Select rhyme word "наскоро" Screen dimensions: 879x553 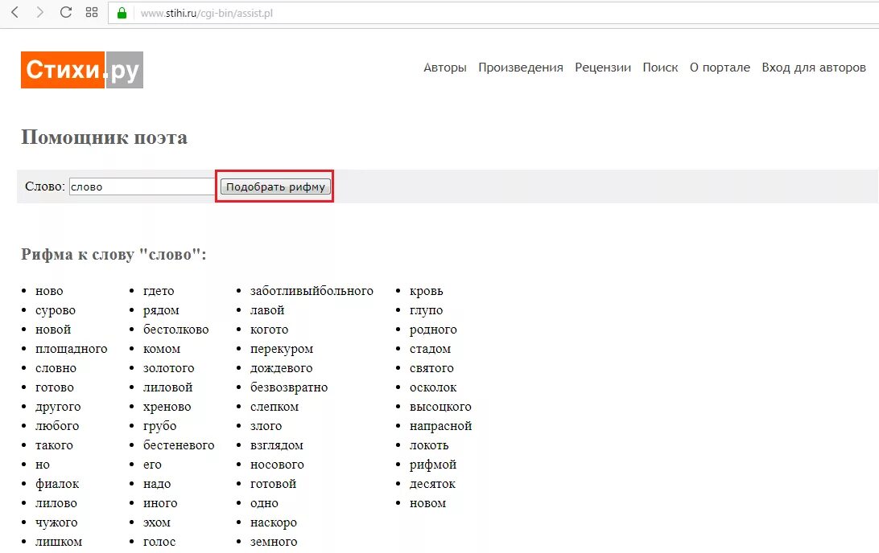tap(274, 522)
